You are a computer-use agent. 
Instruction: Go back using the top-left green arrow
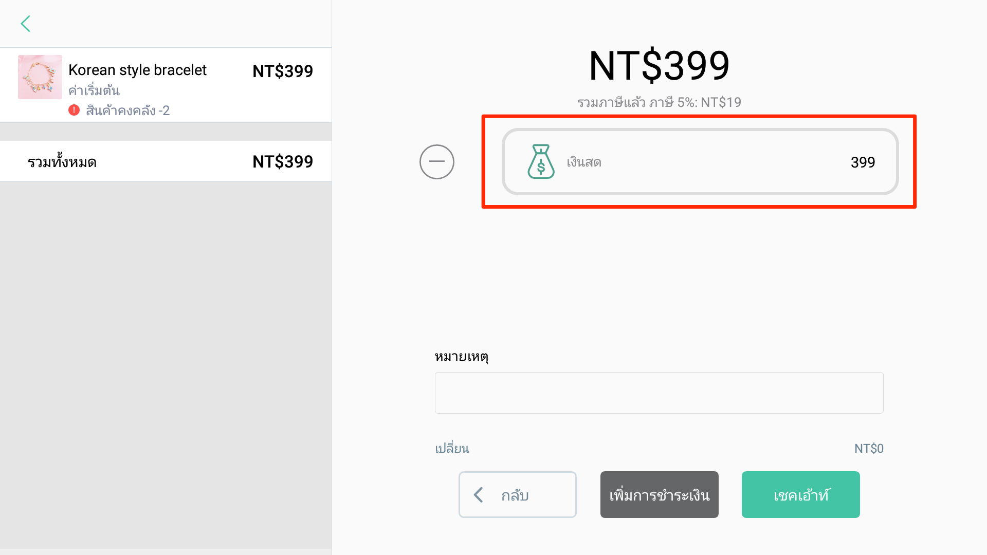[x=26, y=24]
